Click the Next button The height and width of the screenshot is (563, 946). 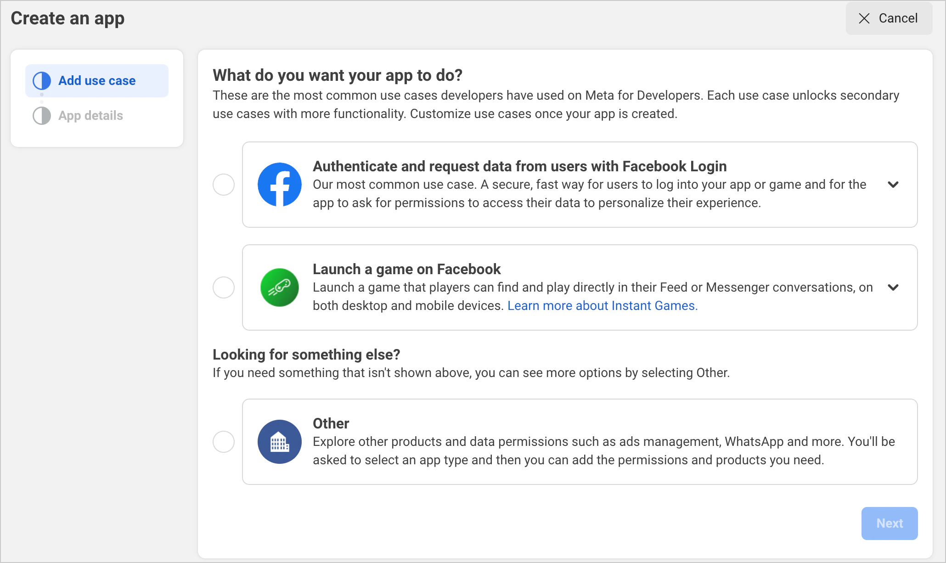pyautogui.click(x=889, y=523)
